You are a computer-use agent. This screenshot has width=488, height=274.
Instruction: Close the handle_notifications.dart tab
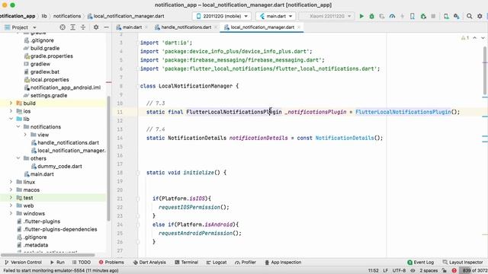click(x=216, y=27)
